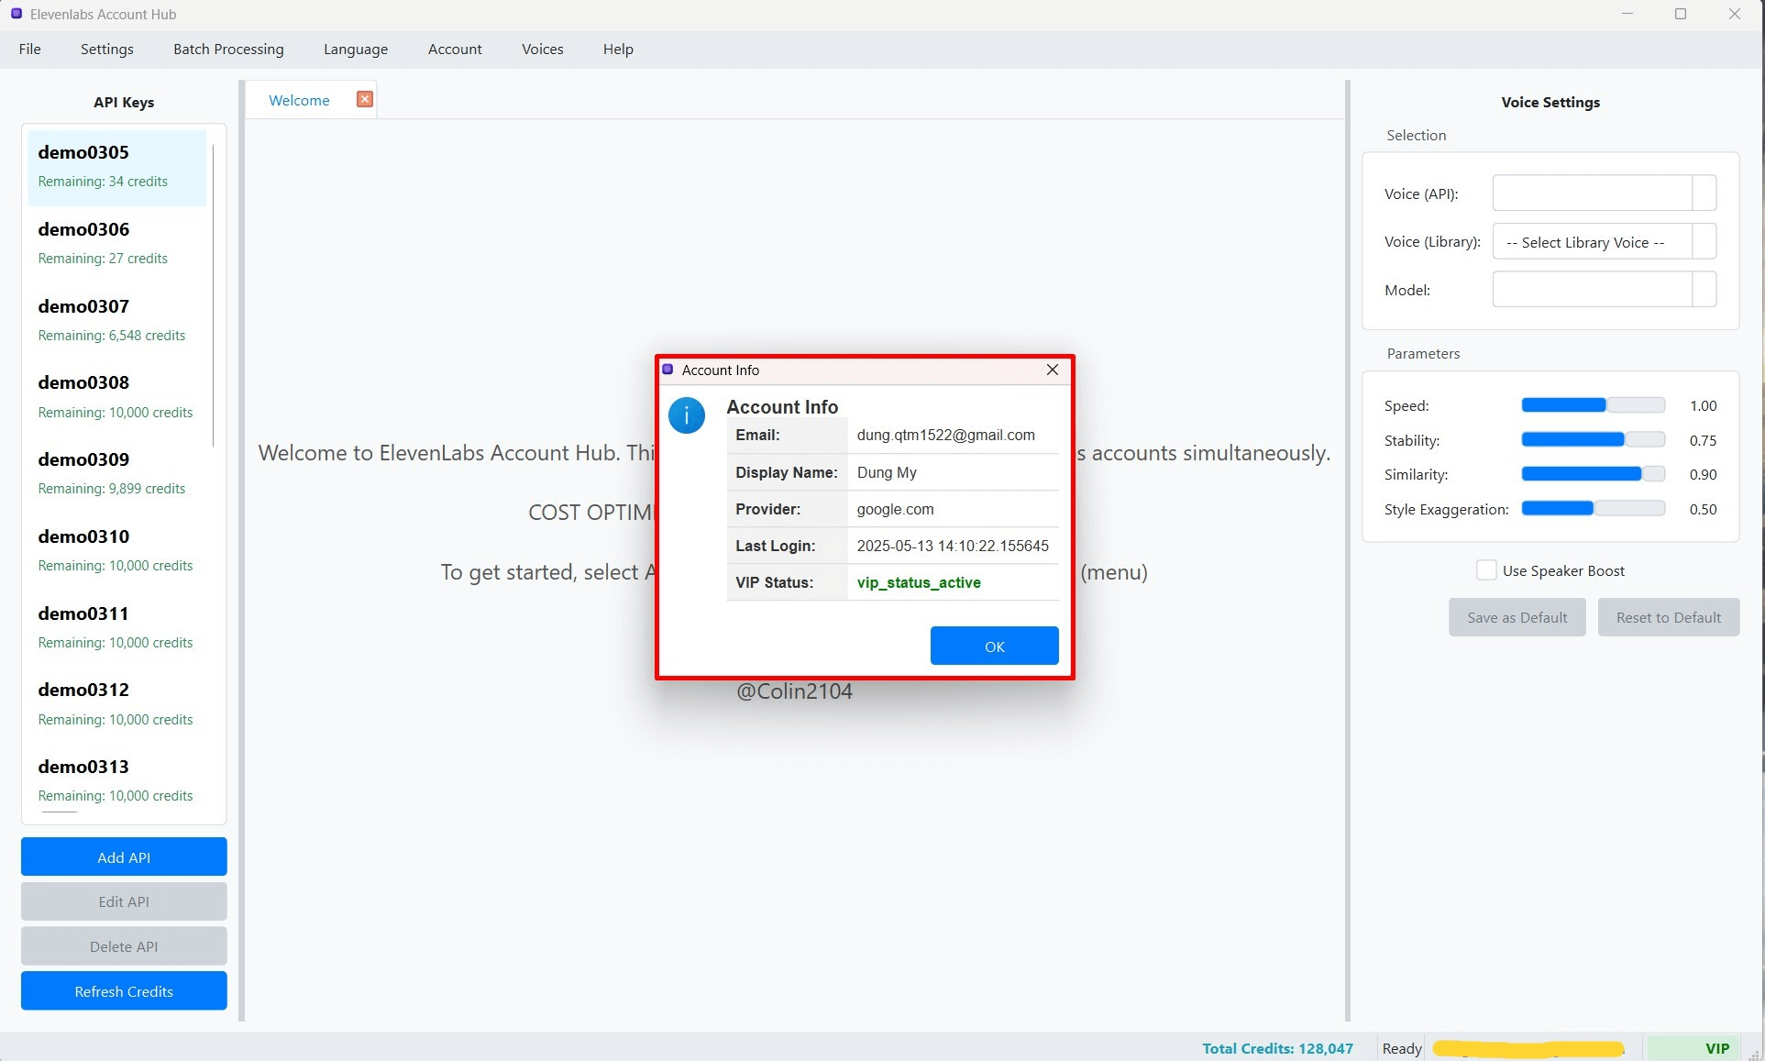Click the Elevenlabs Account Hub title bar app icon
Screen dimensions: 1765x1061
point(16,14)
